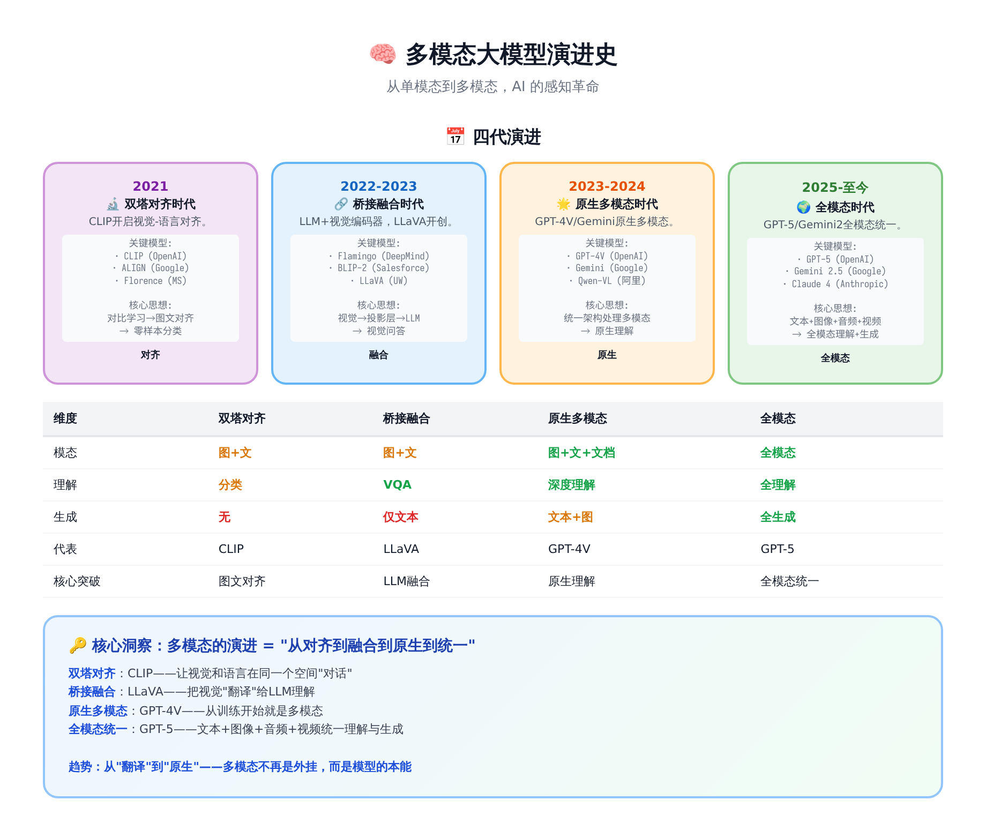
Task: Click the 图+文+文档 cell
Action: tap(581, 453)
